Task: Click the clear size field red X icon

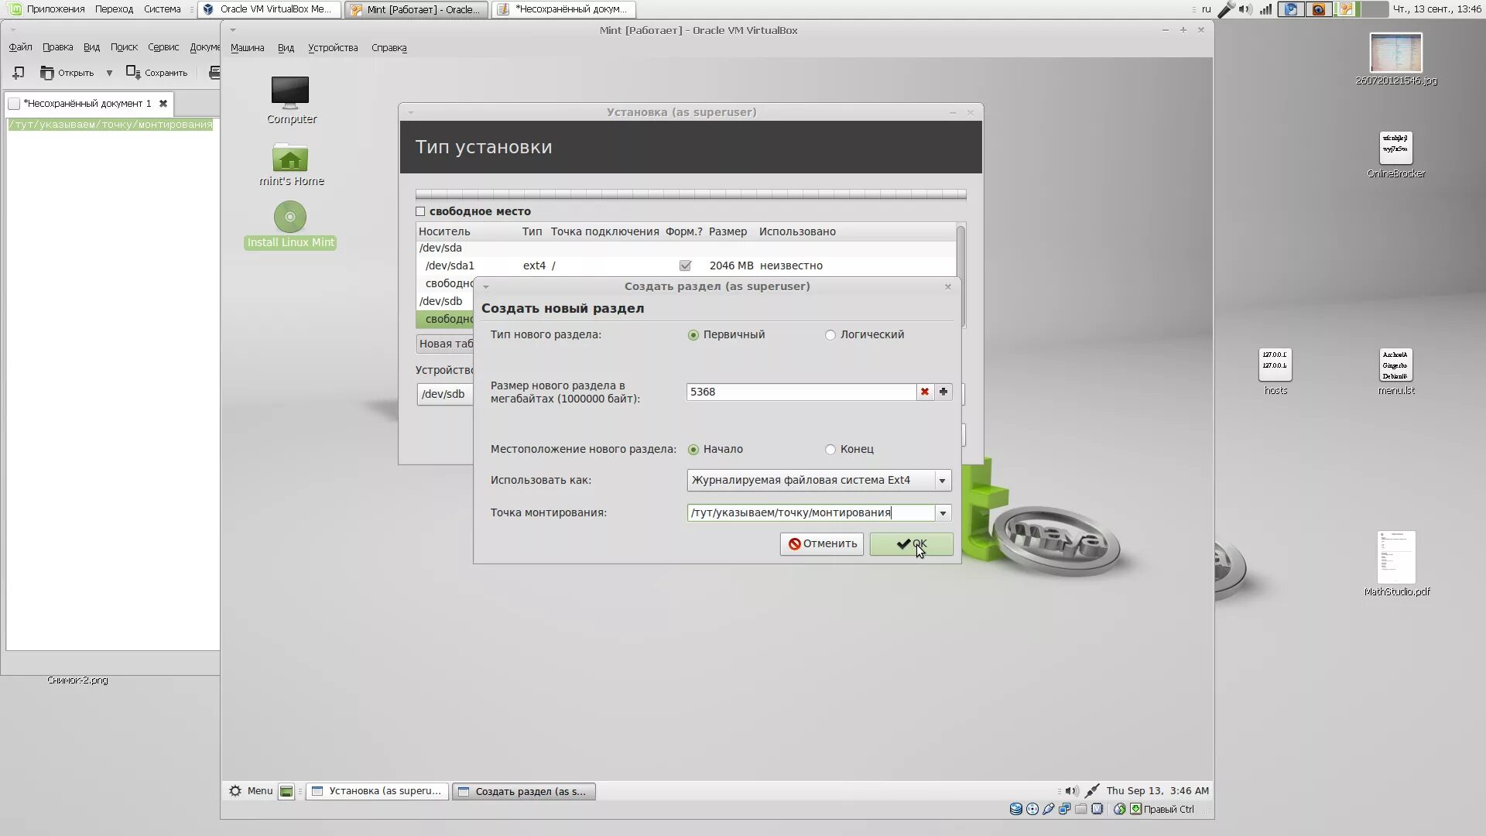Action: (x=924, y=392)
